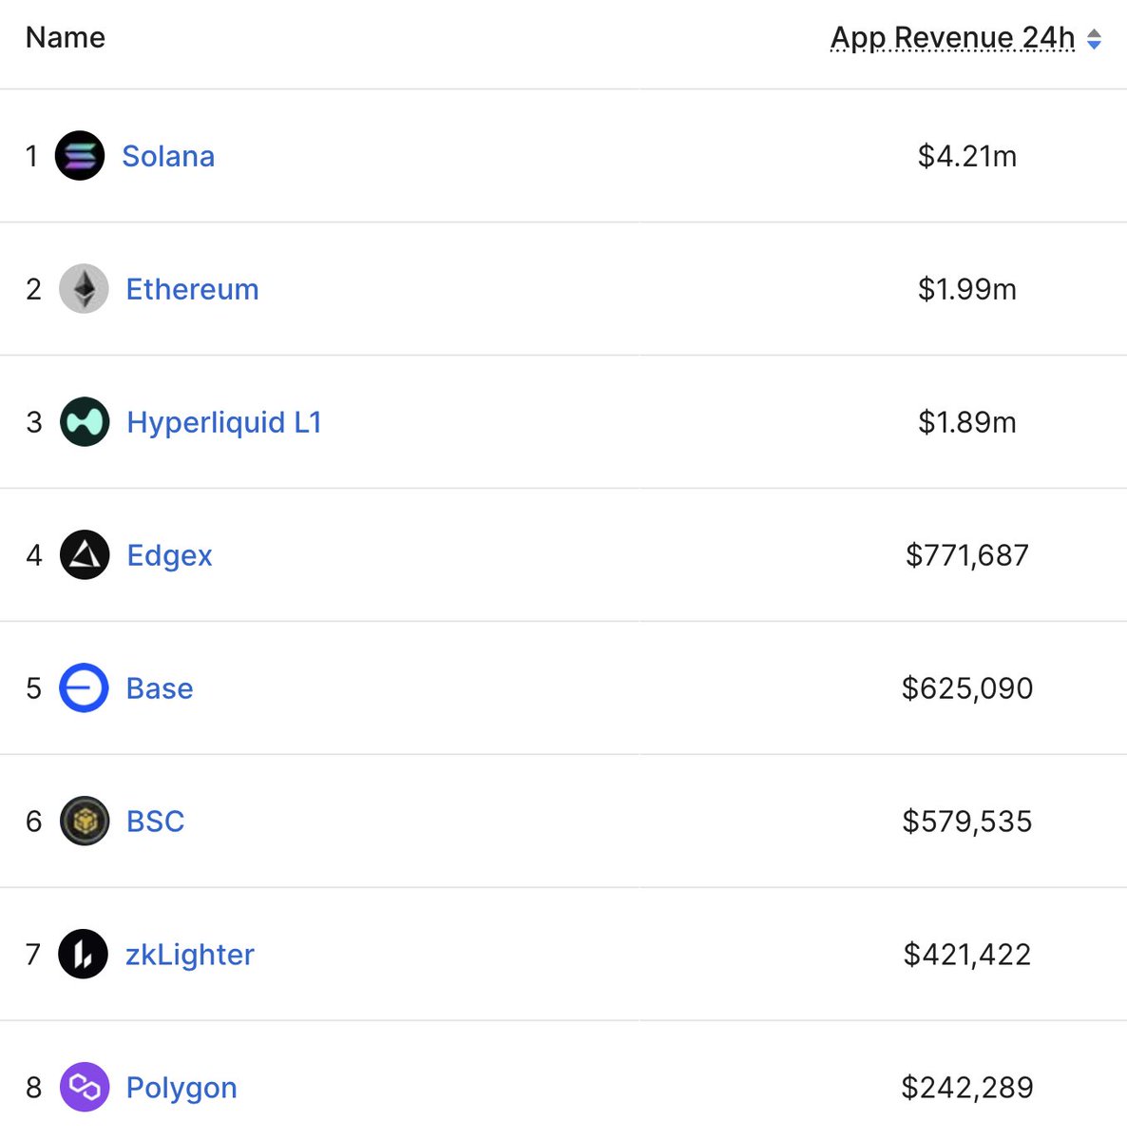Screen dimensions: 1127x1141
Task: Open the Hyperliquid L1 link
Action: 224,422
